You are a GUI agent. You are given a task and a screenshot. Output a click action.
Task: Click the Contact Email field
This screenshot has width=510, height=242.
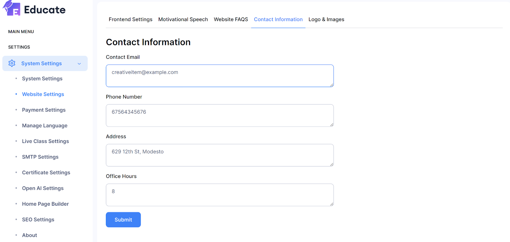(220, 76)
